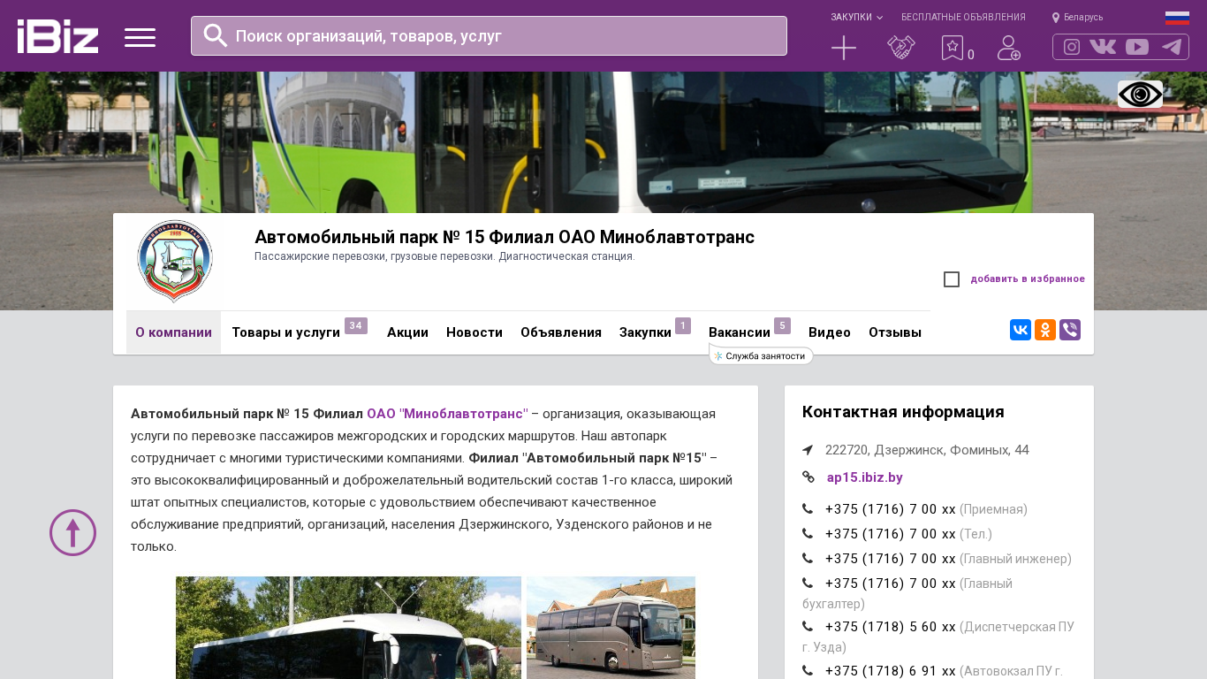Call the Главный инженер phone number
Image resolution: width=1207 pixels, height=679 pixels.
(891, 559)
